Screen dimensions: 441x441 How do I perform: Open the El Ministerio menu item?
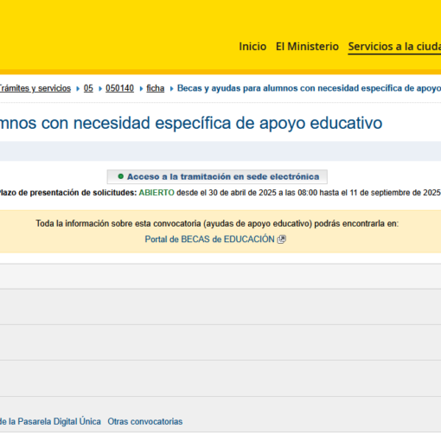point(307,47)
